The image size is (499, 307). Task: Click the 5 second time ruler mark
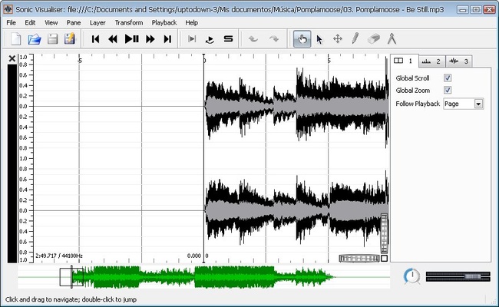[329, 61]
